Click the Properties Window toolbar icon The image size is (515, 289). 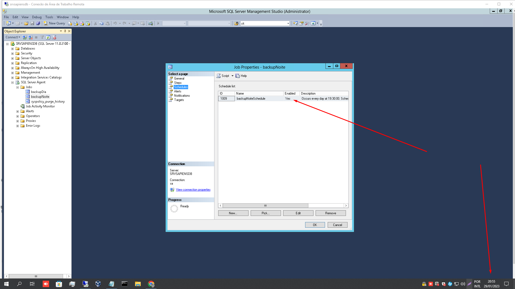[301, 23]
